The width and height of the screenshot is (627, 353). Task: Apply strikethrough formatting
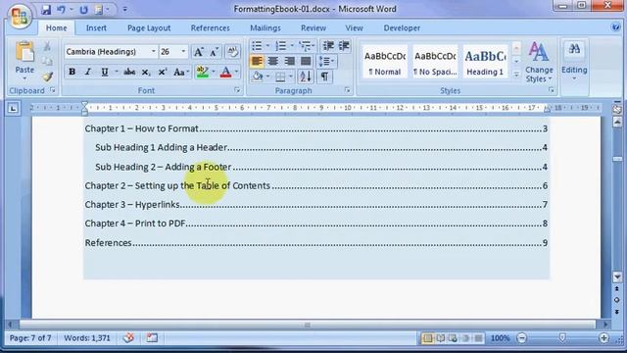coord(129,72)
